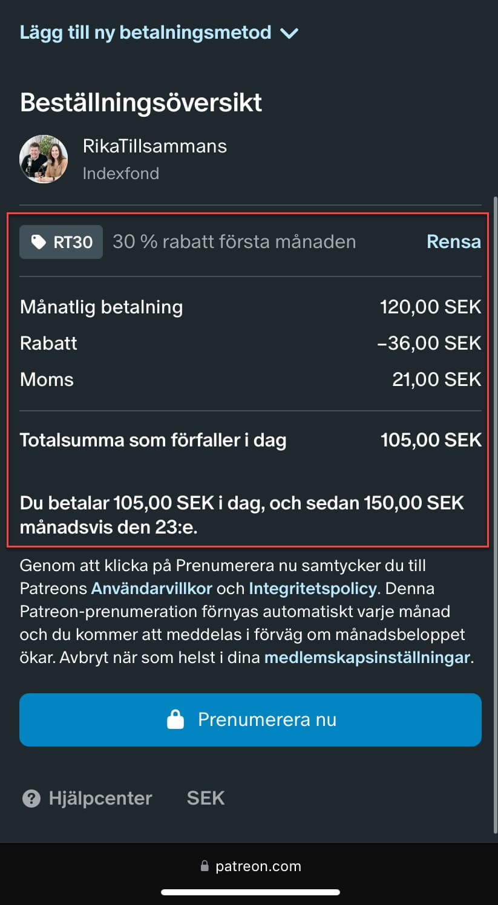498x905 pixels.
Task: Tap the patreon.com address bar
Action: [258, 866]
